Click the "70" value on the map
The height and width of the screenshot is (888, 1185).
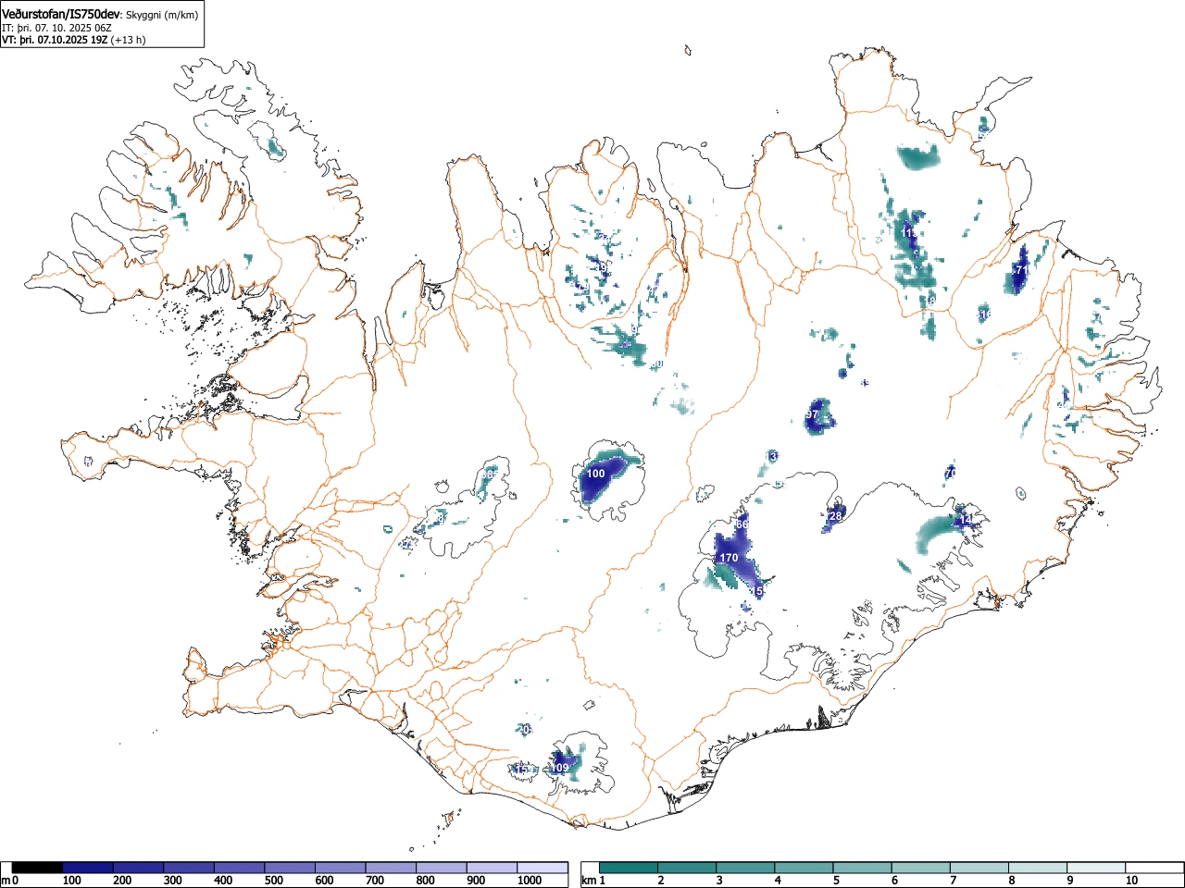[x=950, y=474]
